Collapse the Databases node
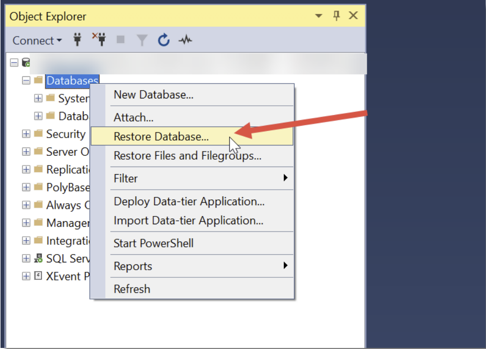486x349 pixels. [26, 80]
